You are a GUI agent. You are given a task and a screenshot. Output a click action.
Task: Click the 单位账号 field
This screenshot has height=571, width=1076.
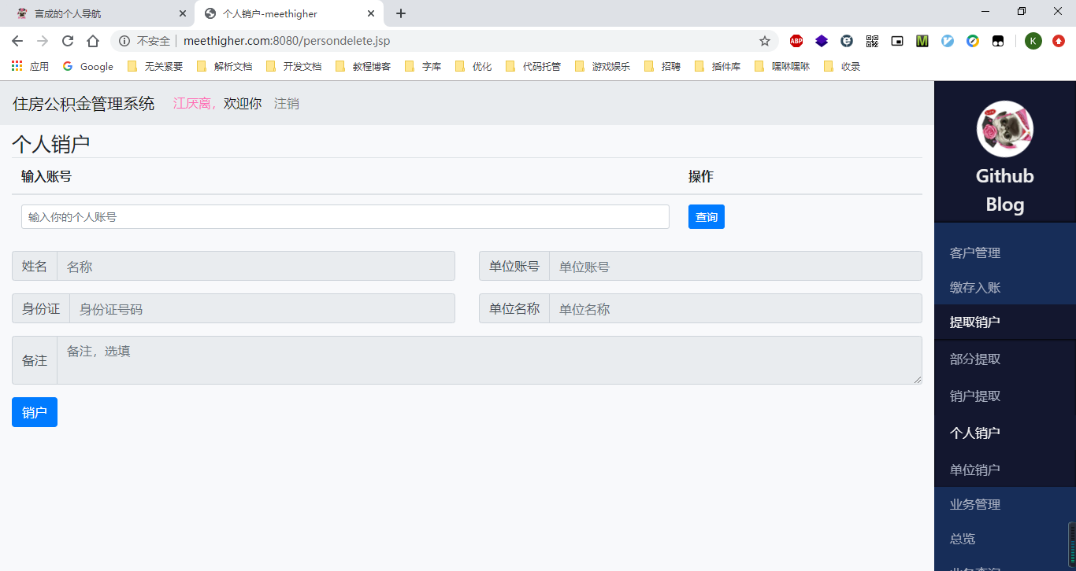(736, 266)
